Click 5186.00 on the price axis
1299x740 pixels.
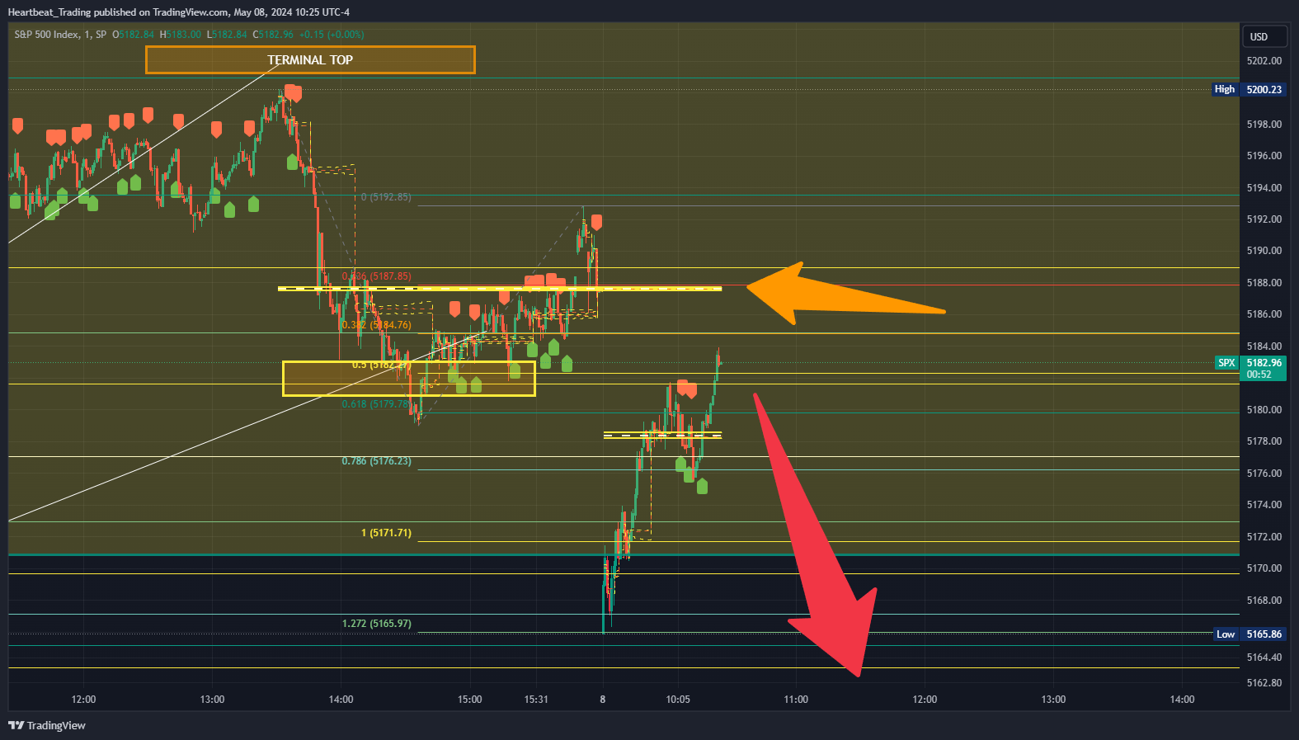[1264, 314]
